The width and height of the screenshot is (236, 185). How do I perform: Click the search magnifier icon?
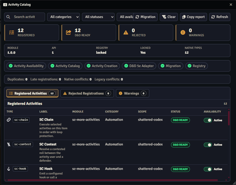[8, 17]
